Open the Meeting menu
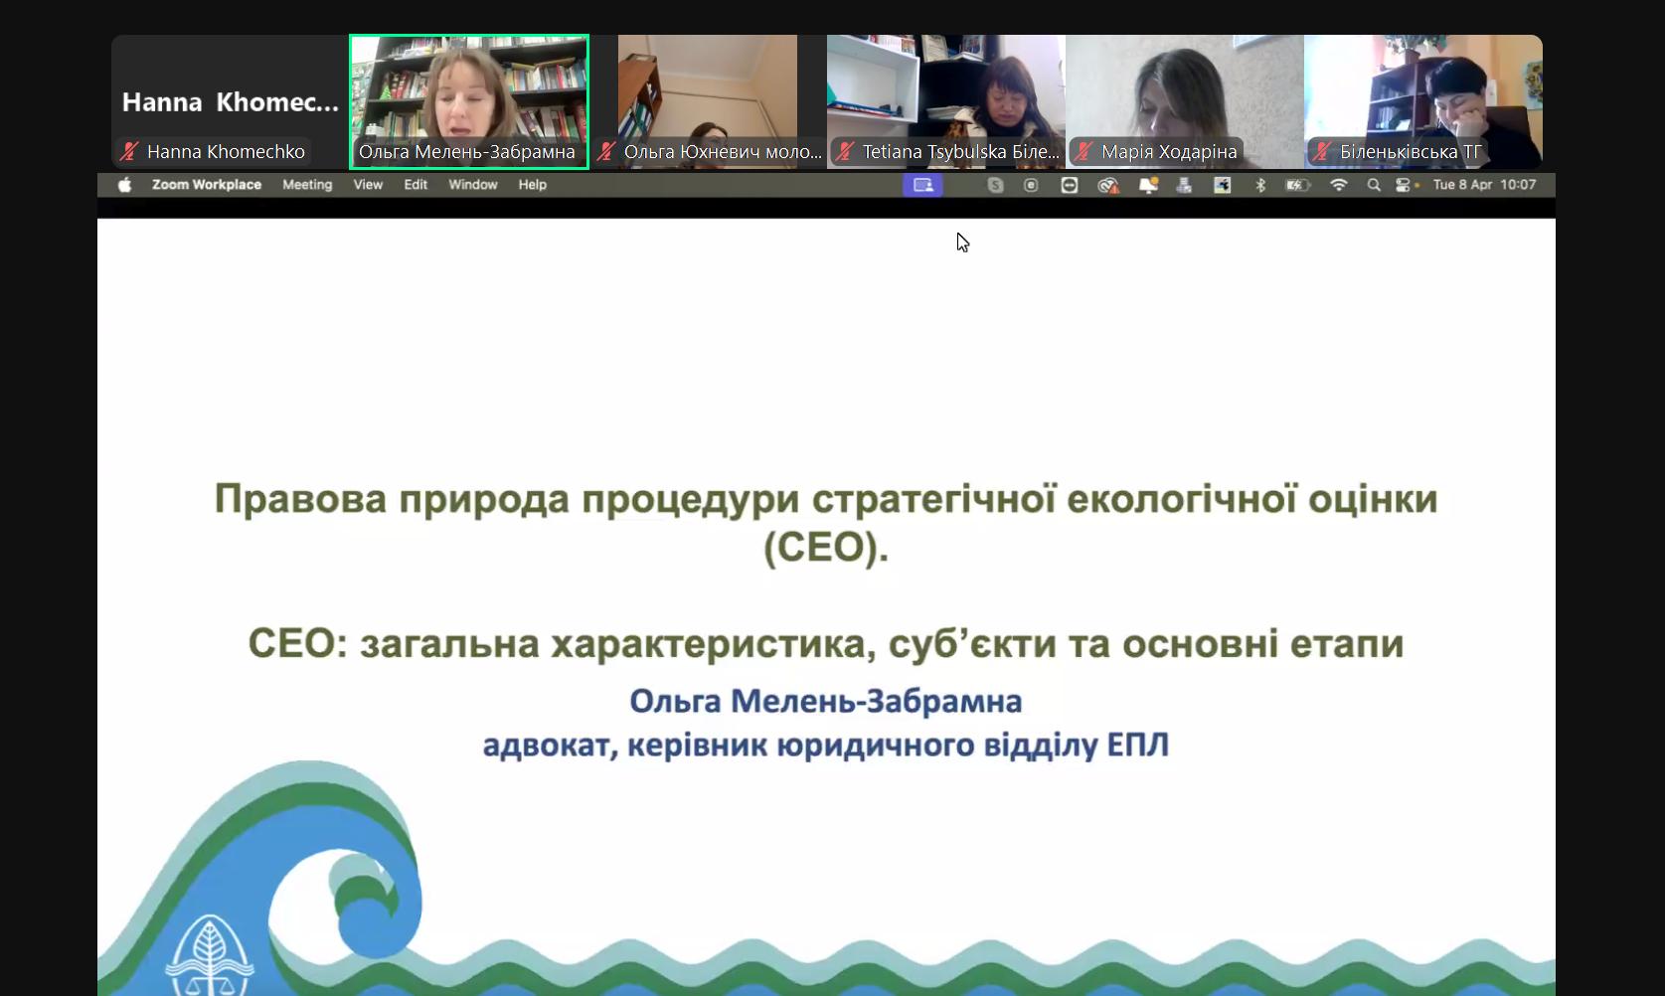 (x=307, y=185)
